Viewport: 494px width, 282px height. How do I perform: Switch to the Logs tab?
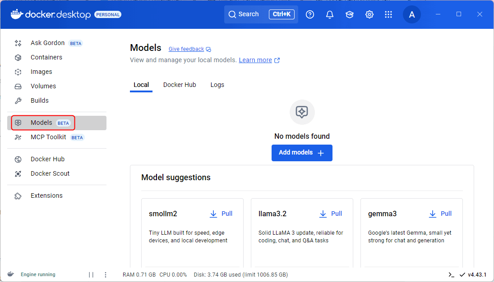(x=217, y=85)
